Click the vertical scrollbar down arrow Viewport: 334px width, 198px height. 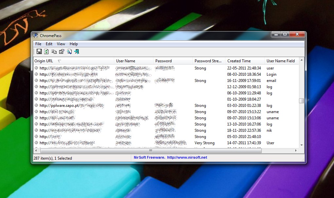click(x=301, y=145)
